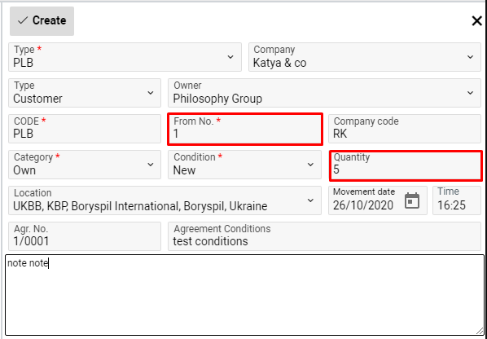Focus the Agr. No. field
The width and height of the screenshot is (487, 339).
tap(85, 236)
